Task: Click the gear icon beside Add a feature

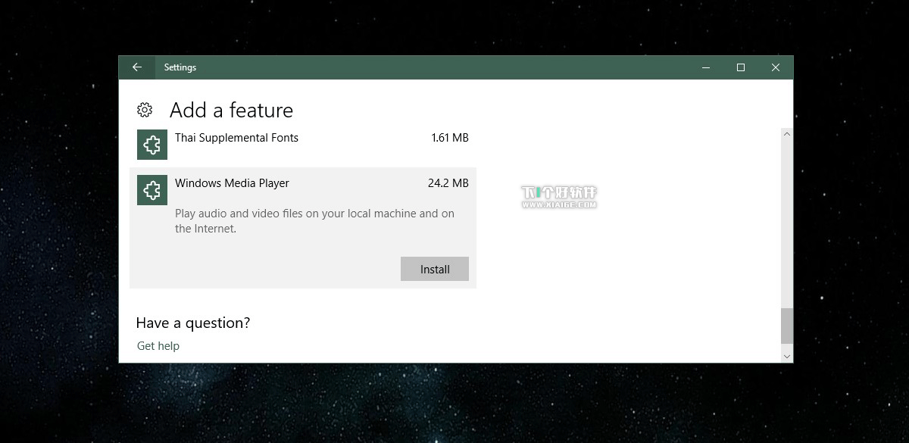Action: [x=144, y=110]
